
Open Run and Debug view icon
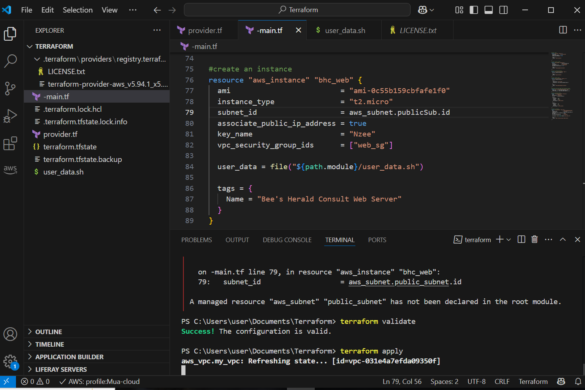pyautogui.click(x=10, y=116)
